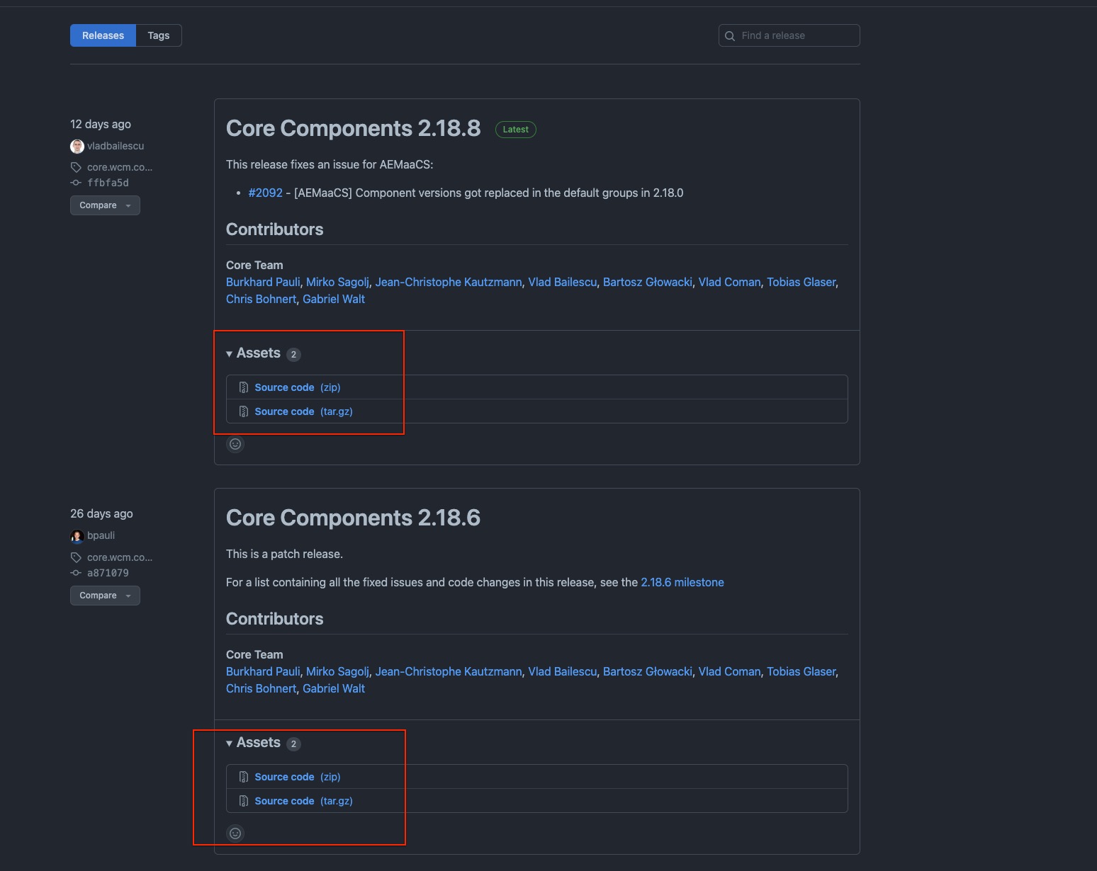This screenshot has height=871, width=1097.
Task: Open the Compare dropdown for release 2.18.8
Action: [105, 205]
